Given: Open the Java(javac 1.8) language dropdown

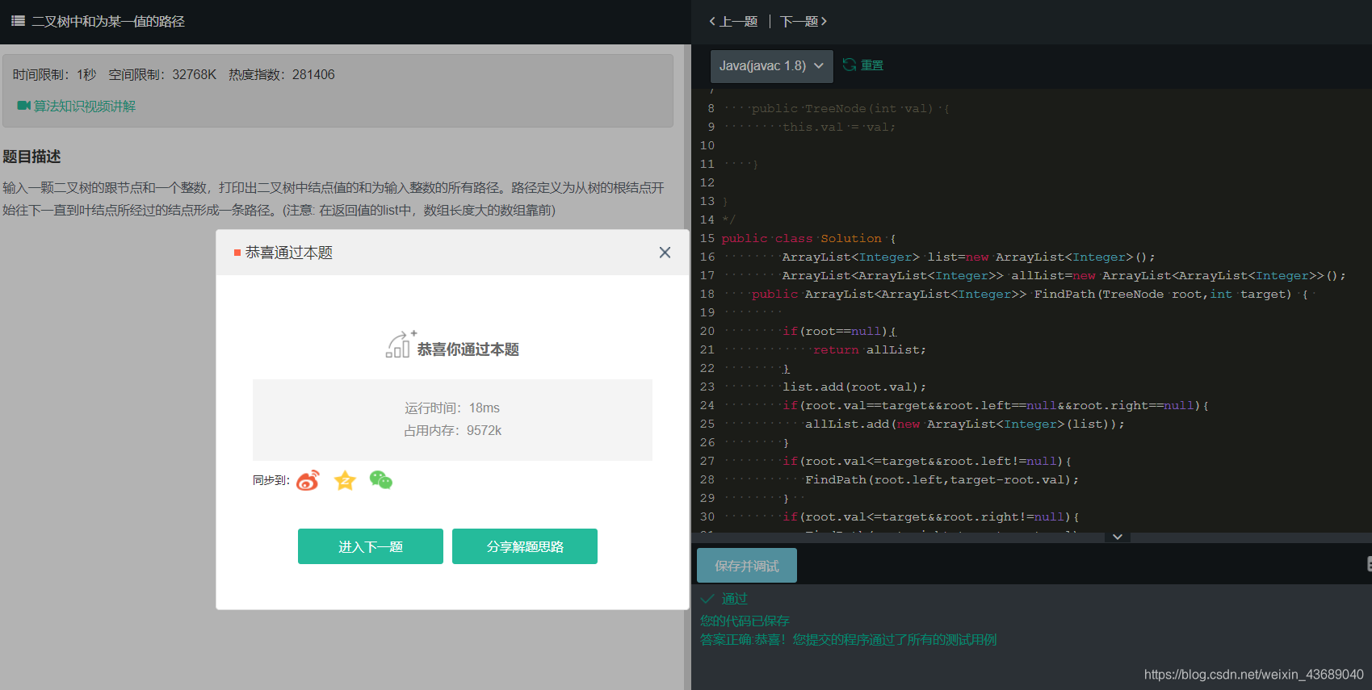Looking at the screenshot, I should (771, 66).
